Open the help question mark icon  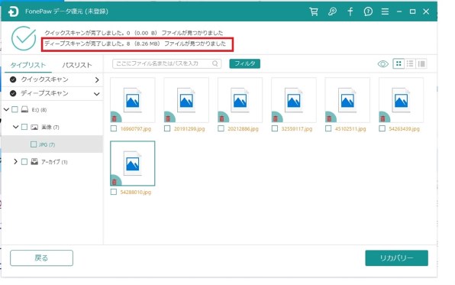pyautogui.click(x=368, y=11)
